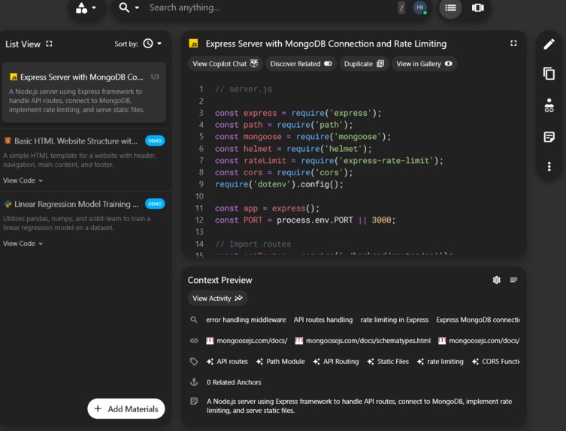Click DEMO badge on Linear Regression item
Image resolution: width=566 pixels, height=431 pixels.
[155, 204]
